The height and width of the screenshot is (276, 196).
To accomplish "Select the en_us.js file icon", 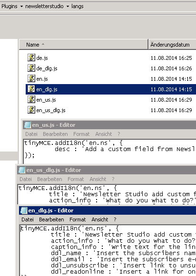I will [31, 99].
